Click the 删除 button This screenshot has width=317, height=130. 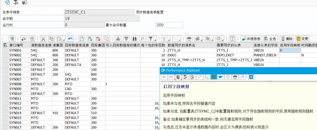coord(286,39)
